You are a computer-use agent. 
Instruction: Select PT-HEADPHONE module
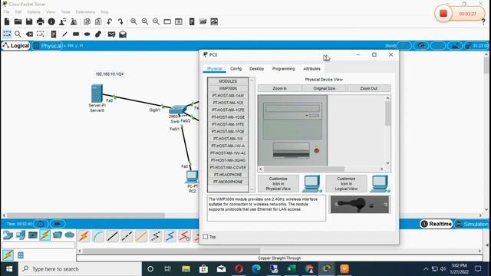(228, 175)
